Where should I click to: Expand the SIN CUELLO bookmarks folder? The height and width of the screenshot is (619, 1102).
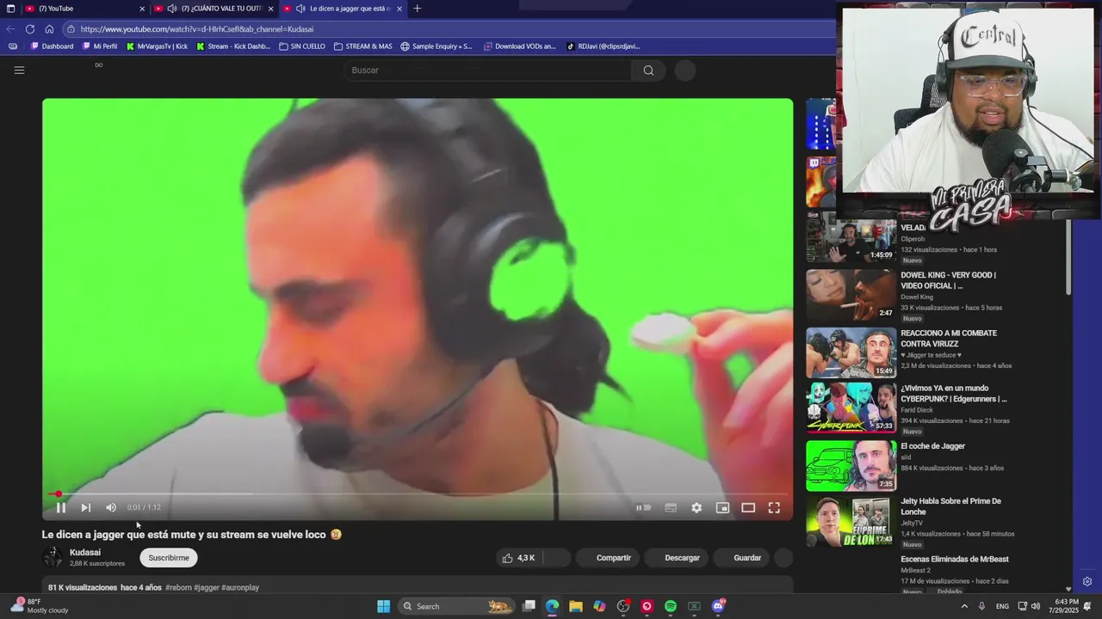302,46
